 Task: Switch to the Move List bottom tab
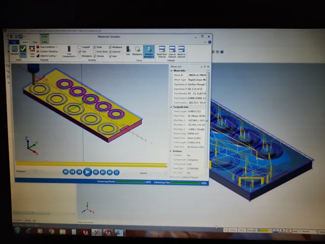175,177
